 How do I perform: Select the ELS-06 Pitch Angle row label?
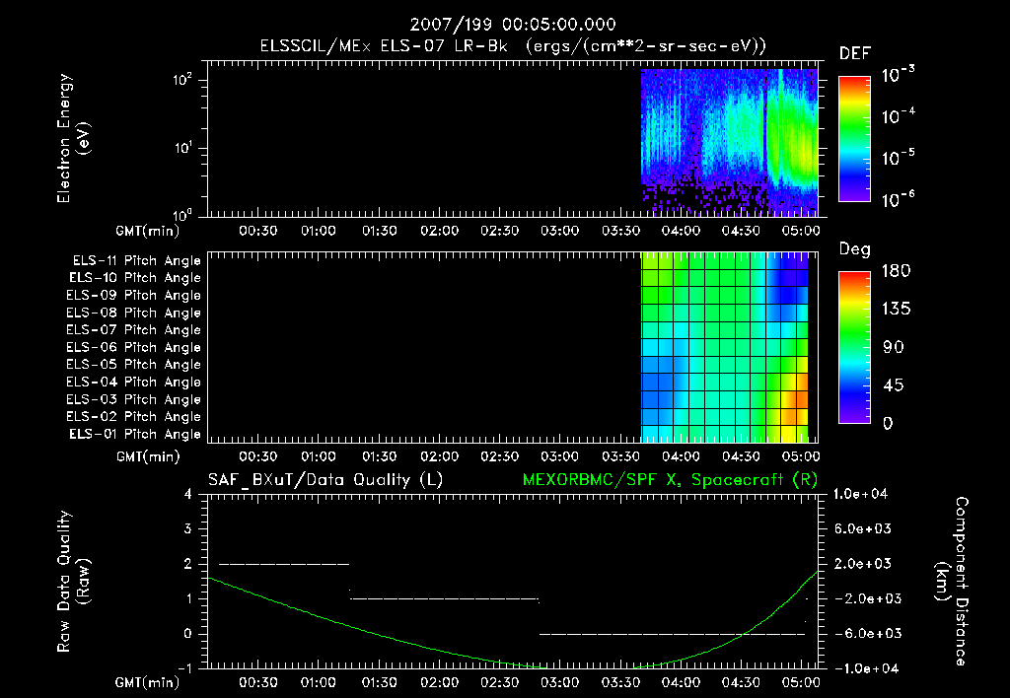point(133,348)
